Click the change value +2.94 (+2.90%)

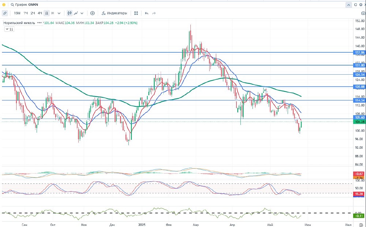(126, 23)
